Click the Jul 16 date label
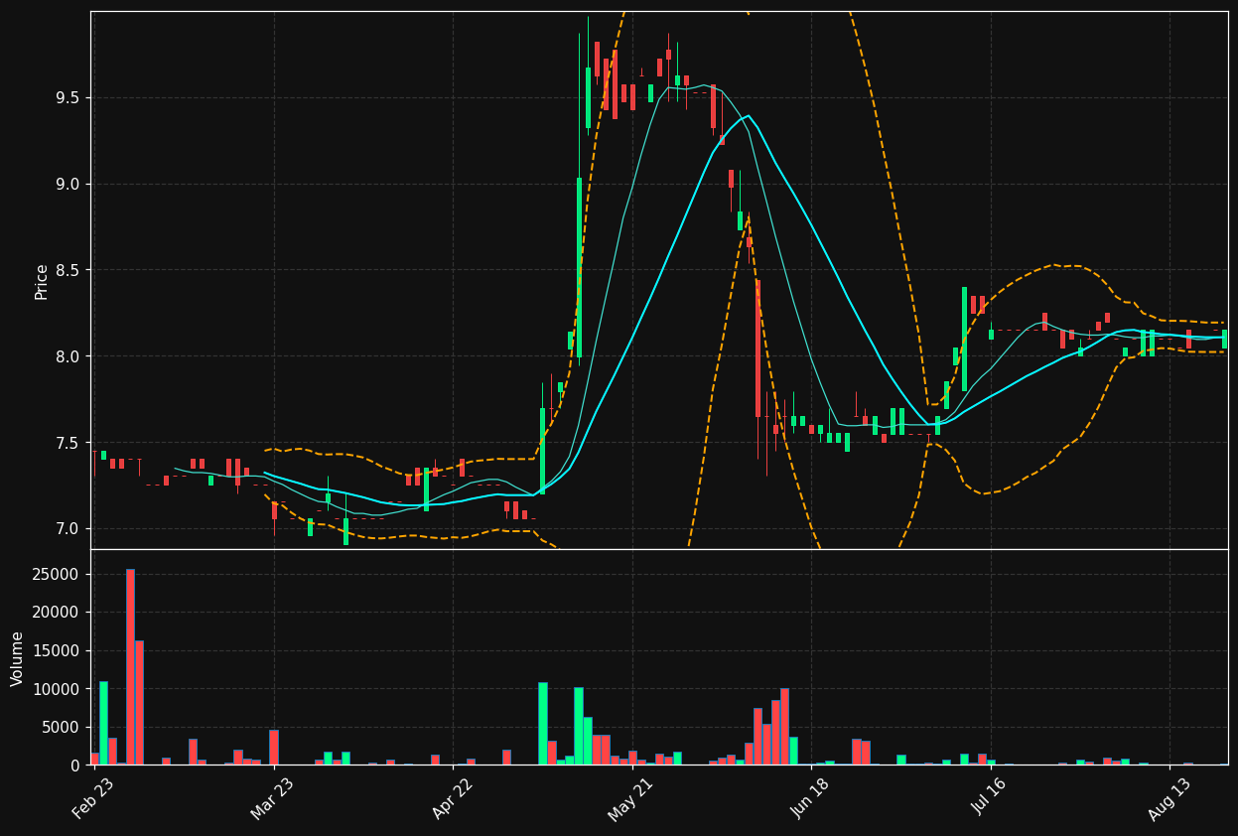The image size is (1238, 836). coord(989,798)
